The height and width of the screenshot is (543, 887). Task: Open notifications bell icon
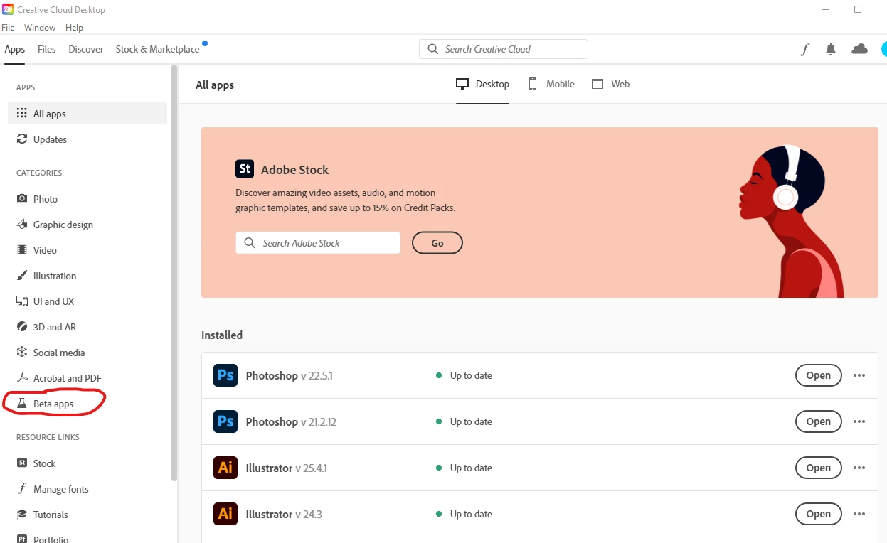[831, 49]
